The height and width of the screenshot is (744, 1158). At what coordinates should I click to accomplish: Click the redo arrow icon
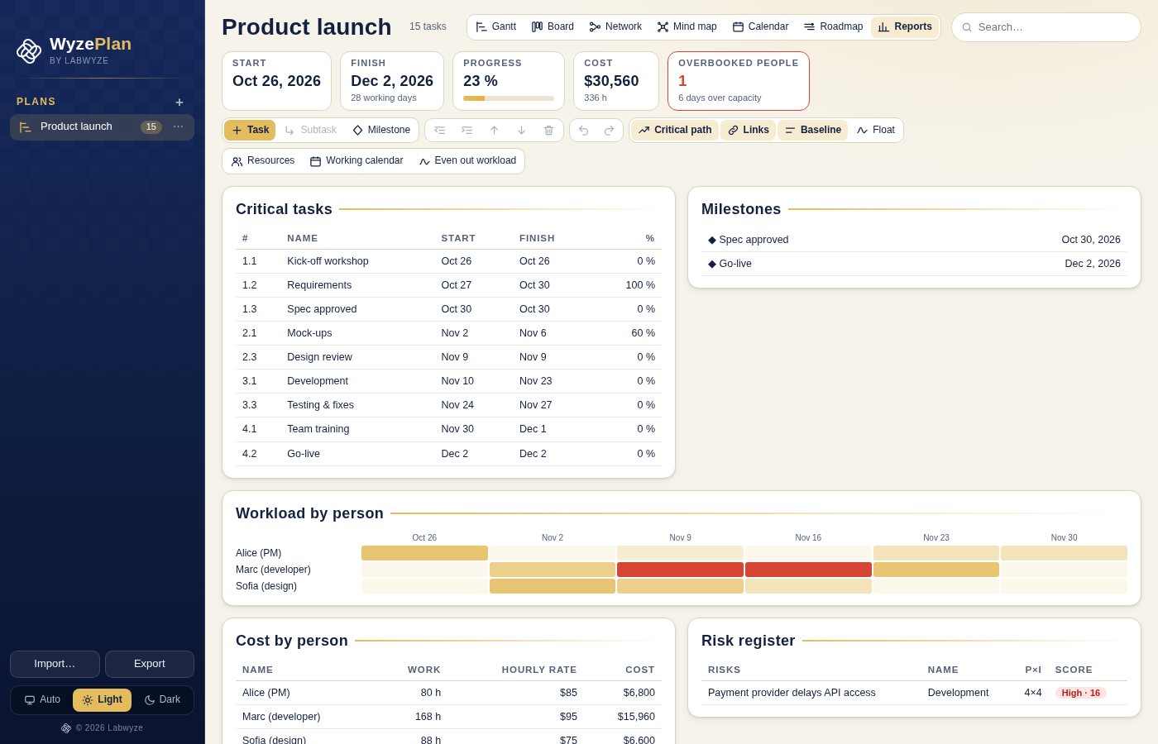coord(610,131)
